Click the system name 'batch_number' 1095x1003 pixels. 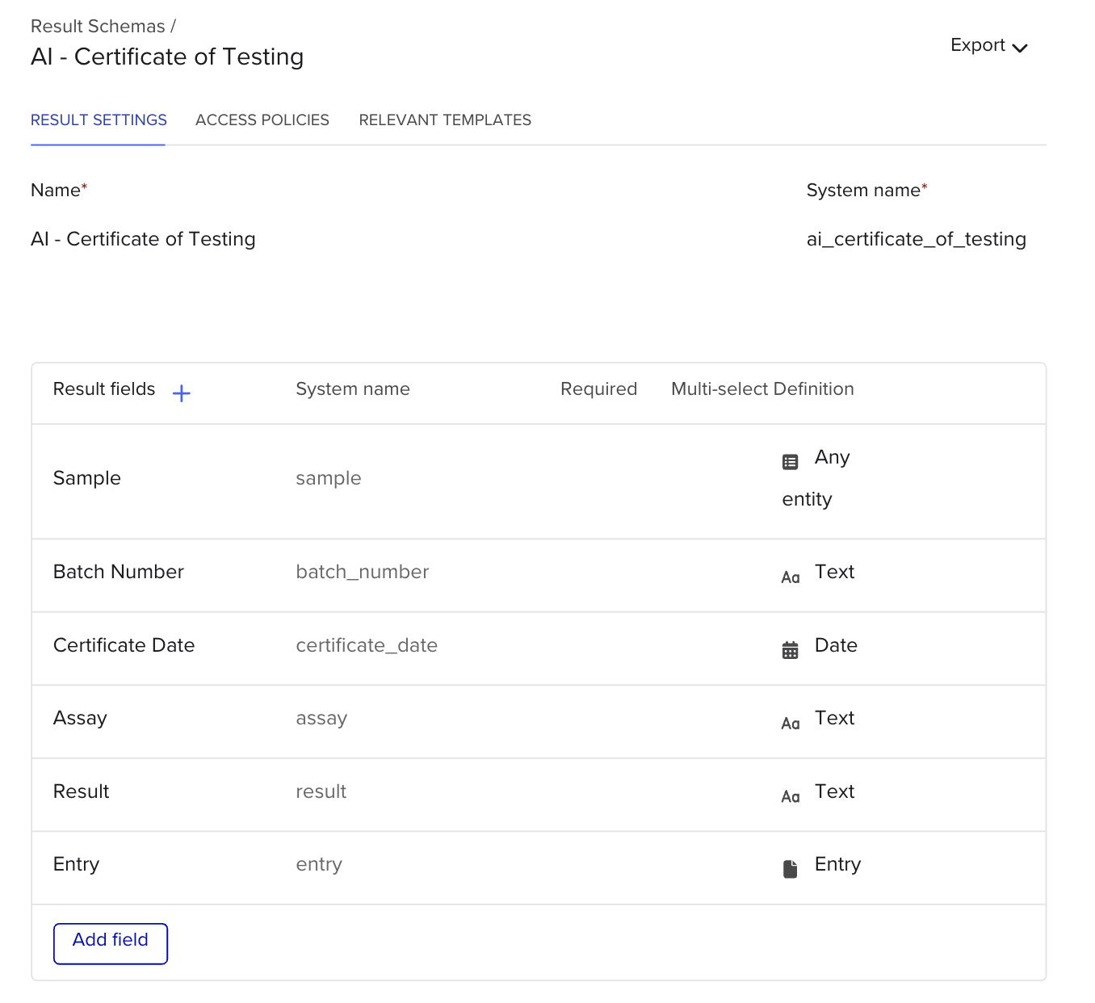363,572
